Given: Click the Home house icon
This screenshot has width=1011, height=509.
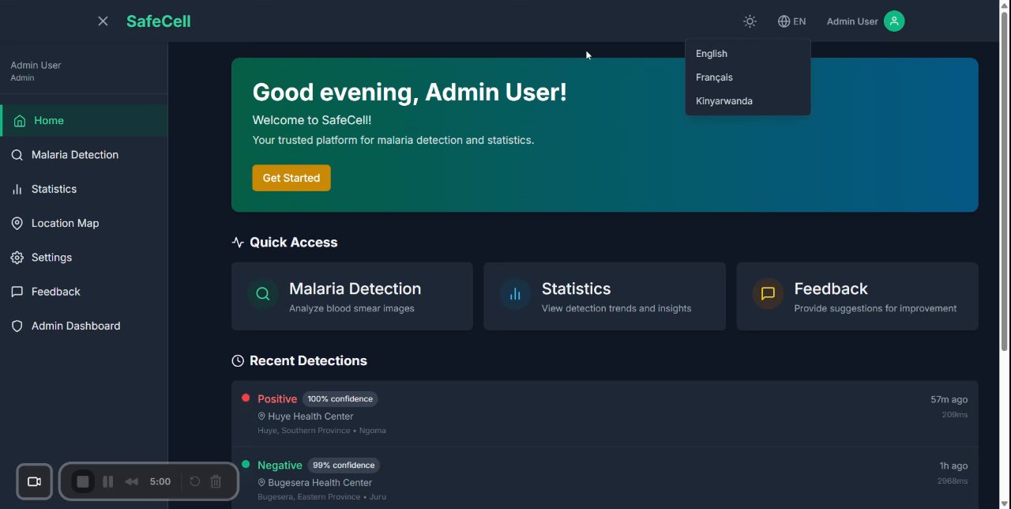Looking at the screenshot, I should coord(20,121).
